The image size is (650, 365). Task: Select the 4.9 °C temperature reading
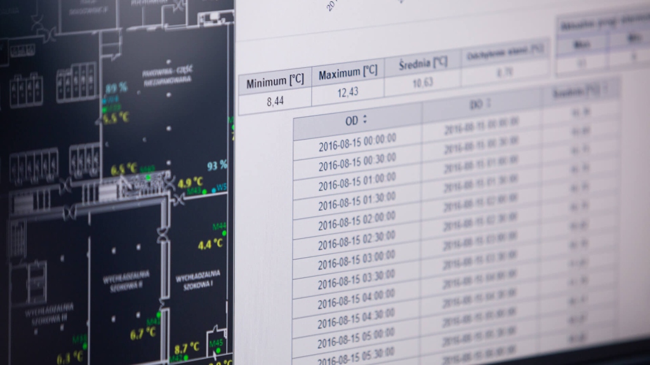190,183
